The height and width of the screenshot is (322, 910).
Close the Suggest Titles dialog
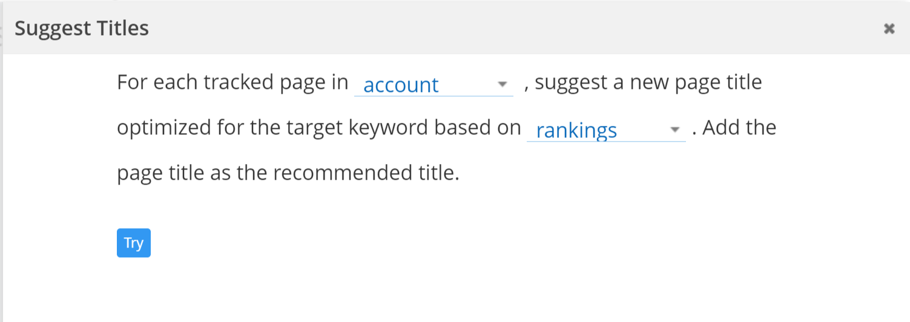889,28
